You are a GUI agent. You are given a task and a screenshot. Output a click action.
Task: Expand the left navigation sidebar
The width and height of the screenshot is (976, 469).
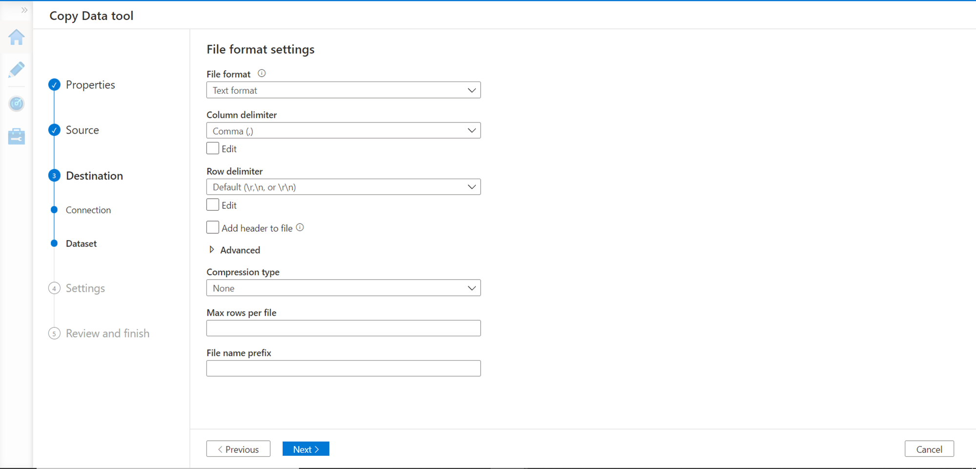click(24, 10)
